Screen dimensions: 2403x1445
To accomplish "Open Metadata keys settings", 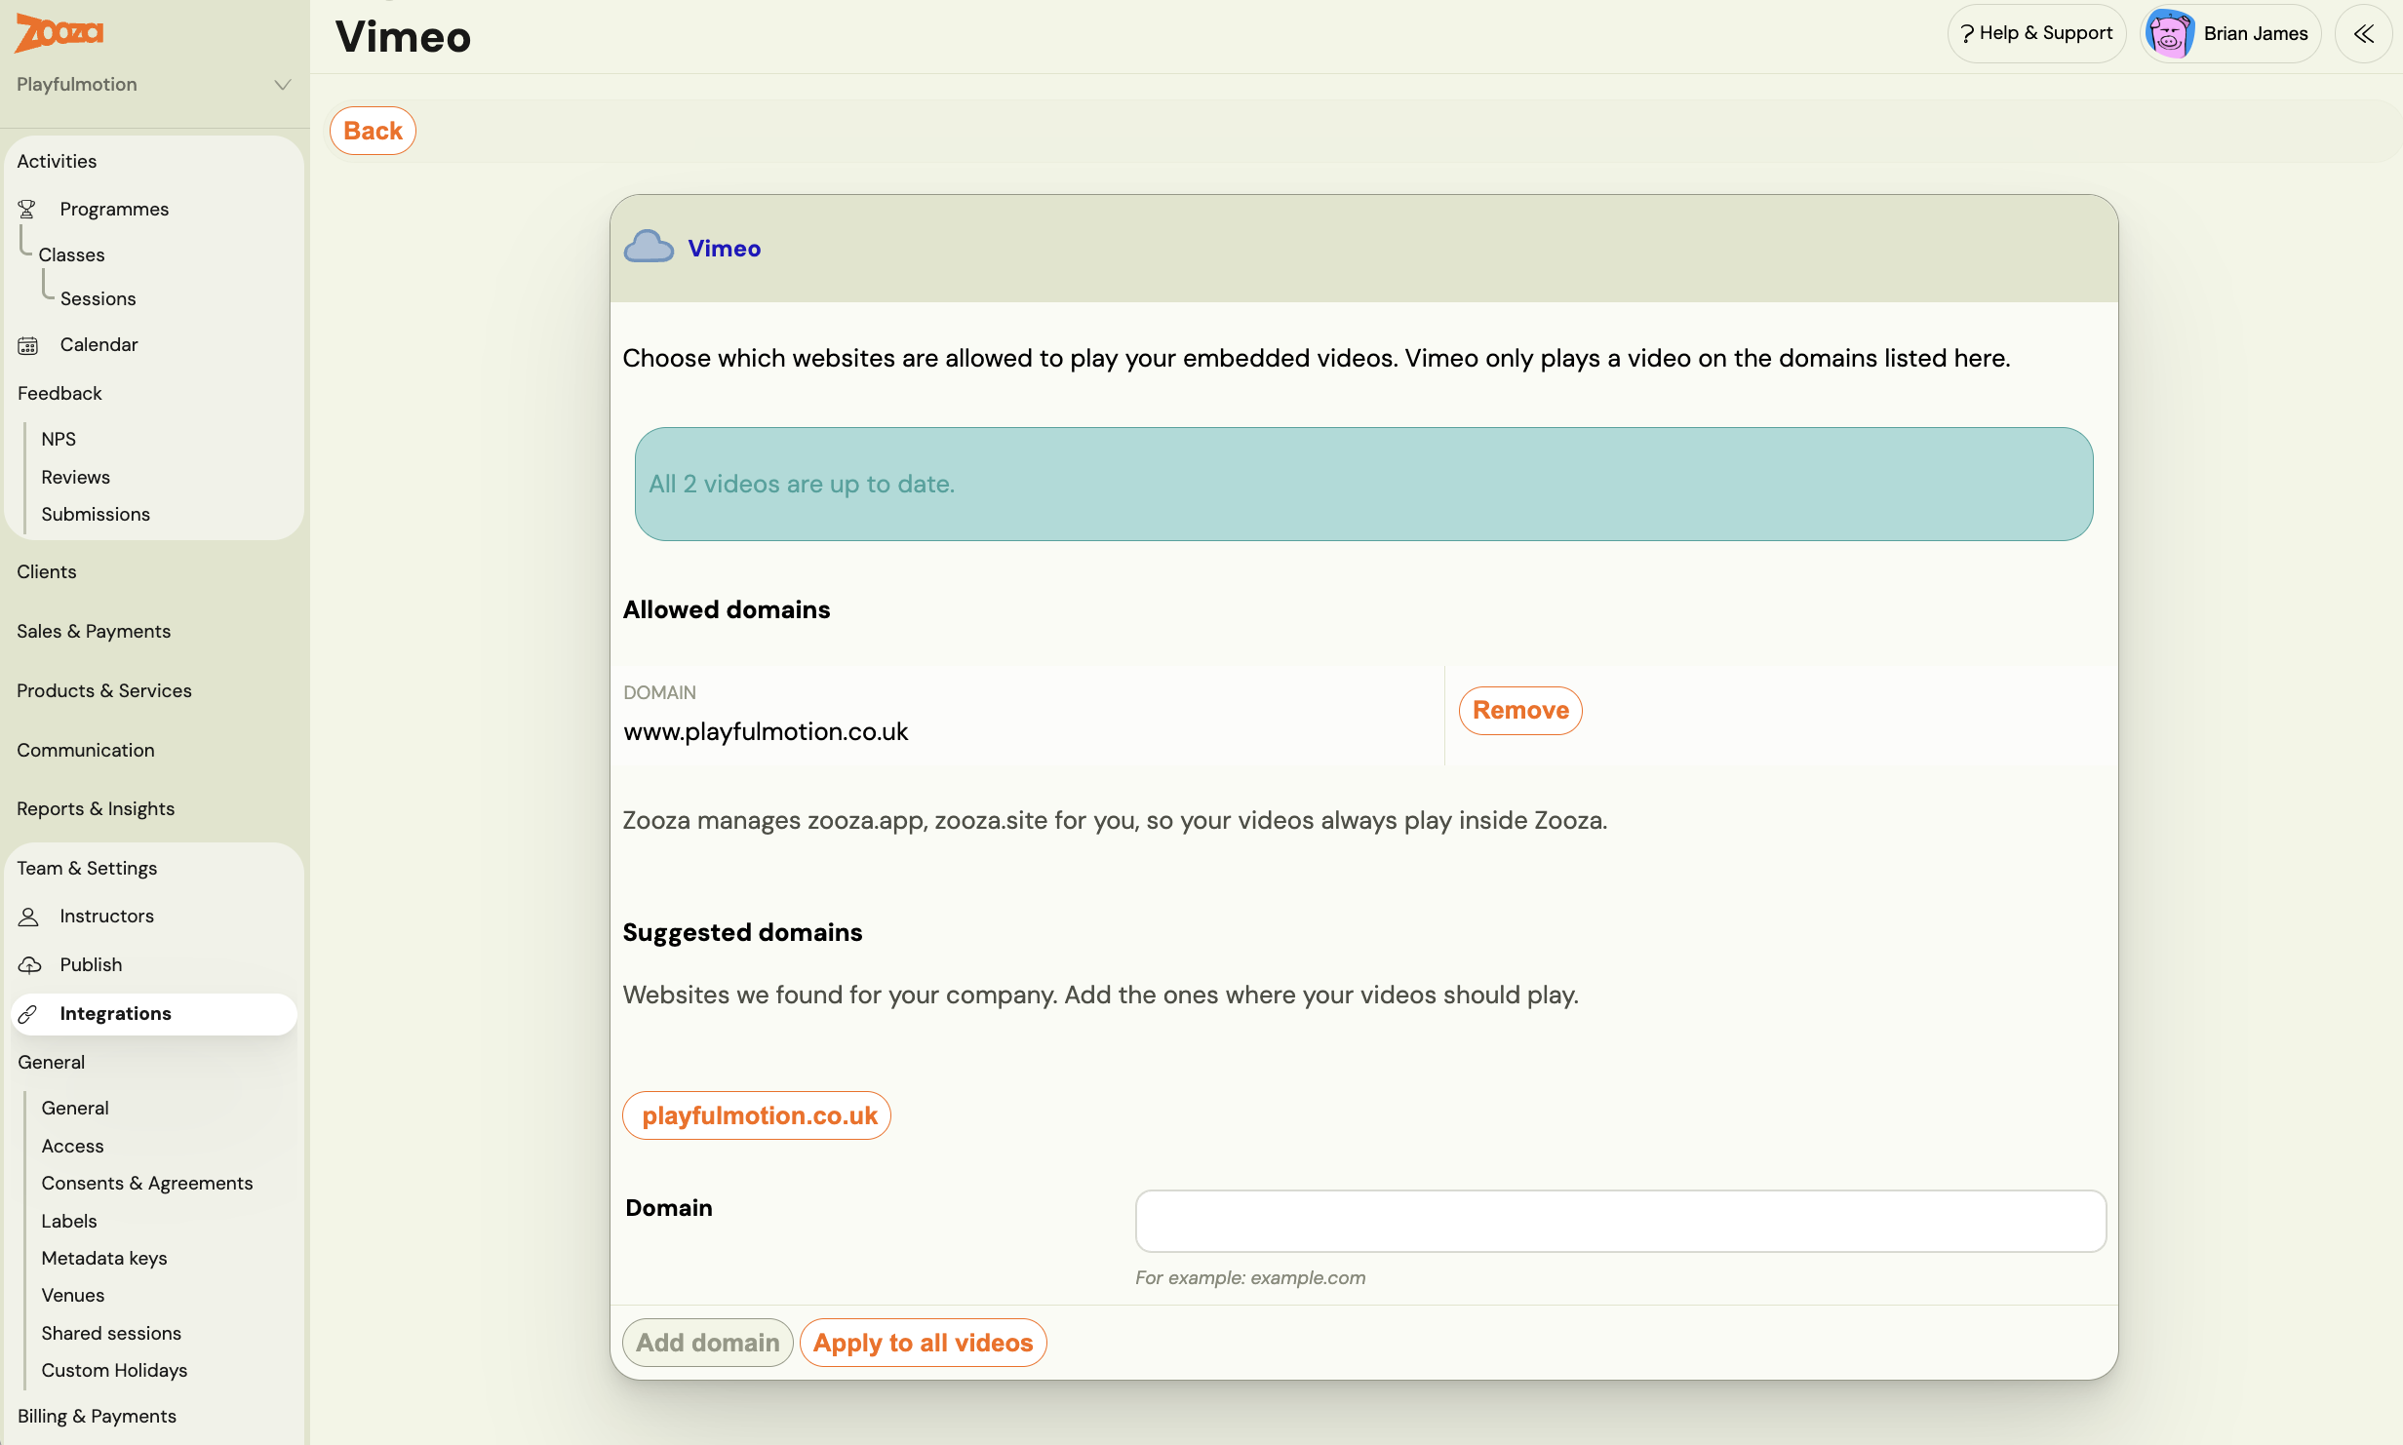I will (x=104, y=1258).
